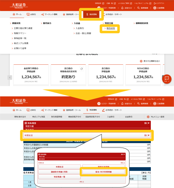Open the round サポート chat button
This screenshot has width=174, height=188.
tap(166, 79)
